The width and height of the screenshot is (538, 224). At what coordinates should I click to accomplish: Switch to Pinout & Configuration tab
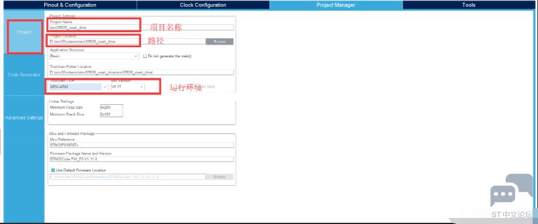(x=70, y=5)
